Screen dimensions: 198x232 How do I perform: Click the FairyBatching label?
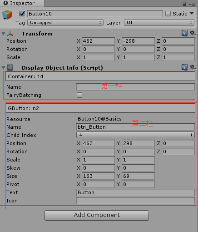(x=24, y=95)
